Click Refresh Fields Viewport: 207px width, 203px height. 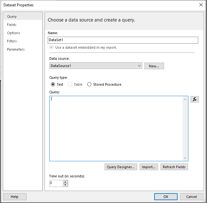174,167
